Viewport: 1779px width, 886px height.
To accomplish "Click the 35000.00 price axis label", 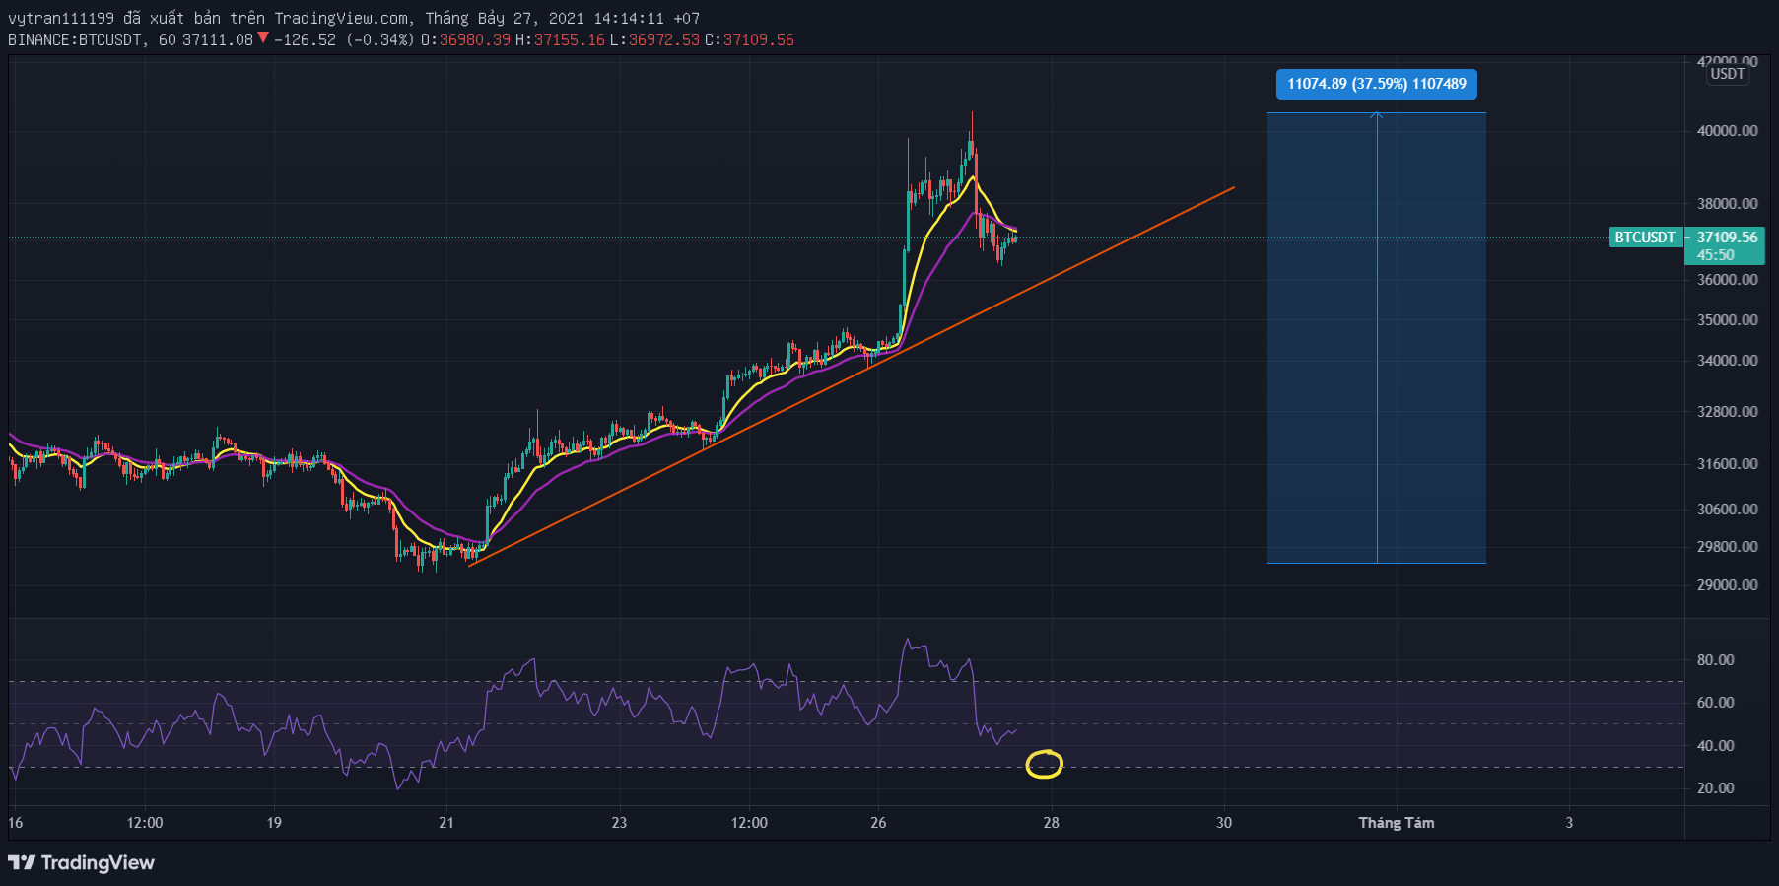I will pos(1727,320).
